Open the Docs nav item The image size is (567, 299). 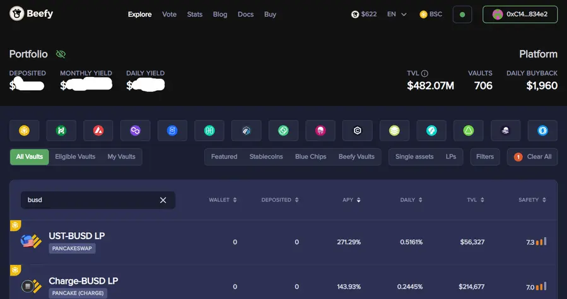245,15
